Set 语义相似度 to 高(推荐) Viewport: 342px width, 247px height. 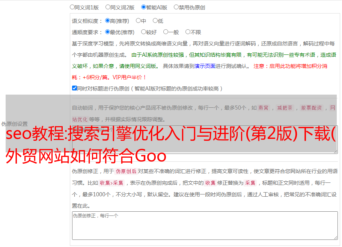107,21
